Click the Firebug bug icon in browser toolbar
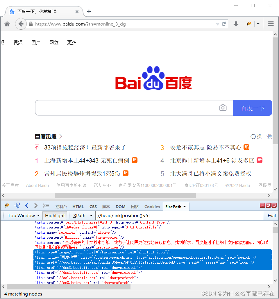279x299 pixels. [249, 24]
